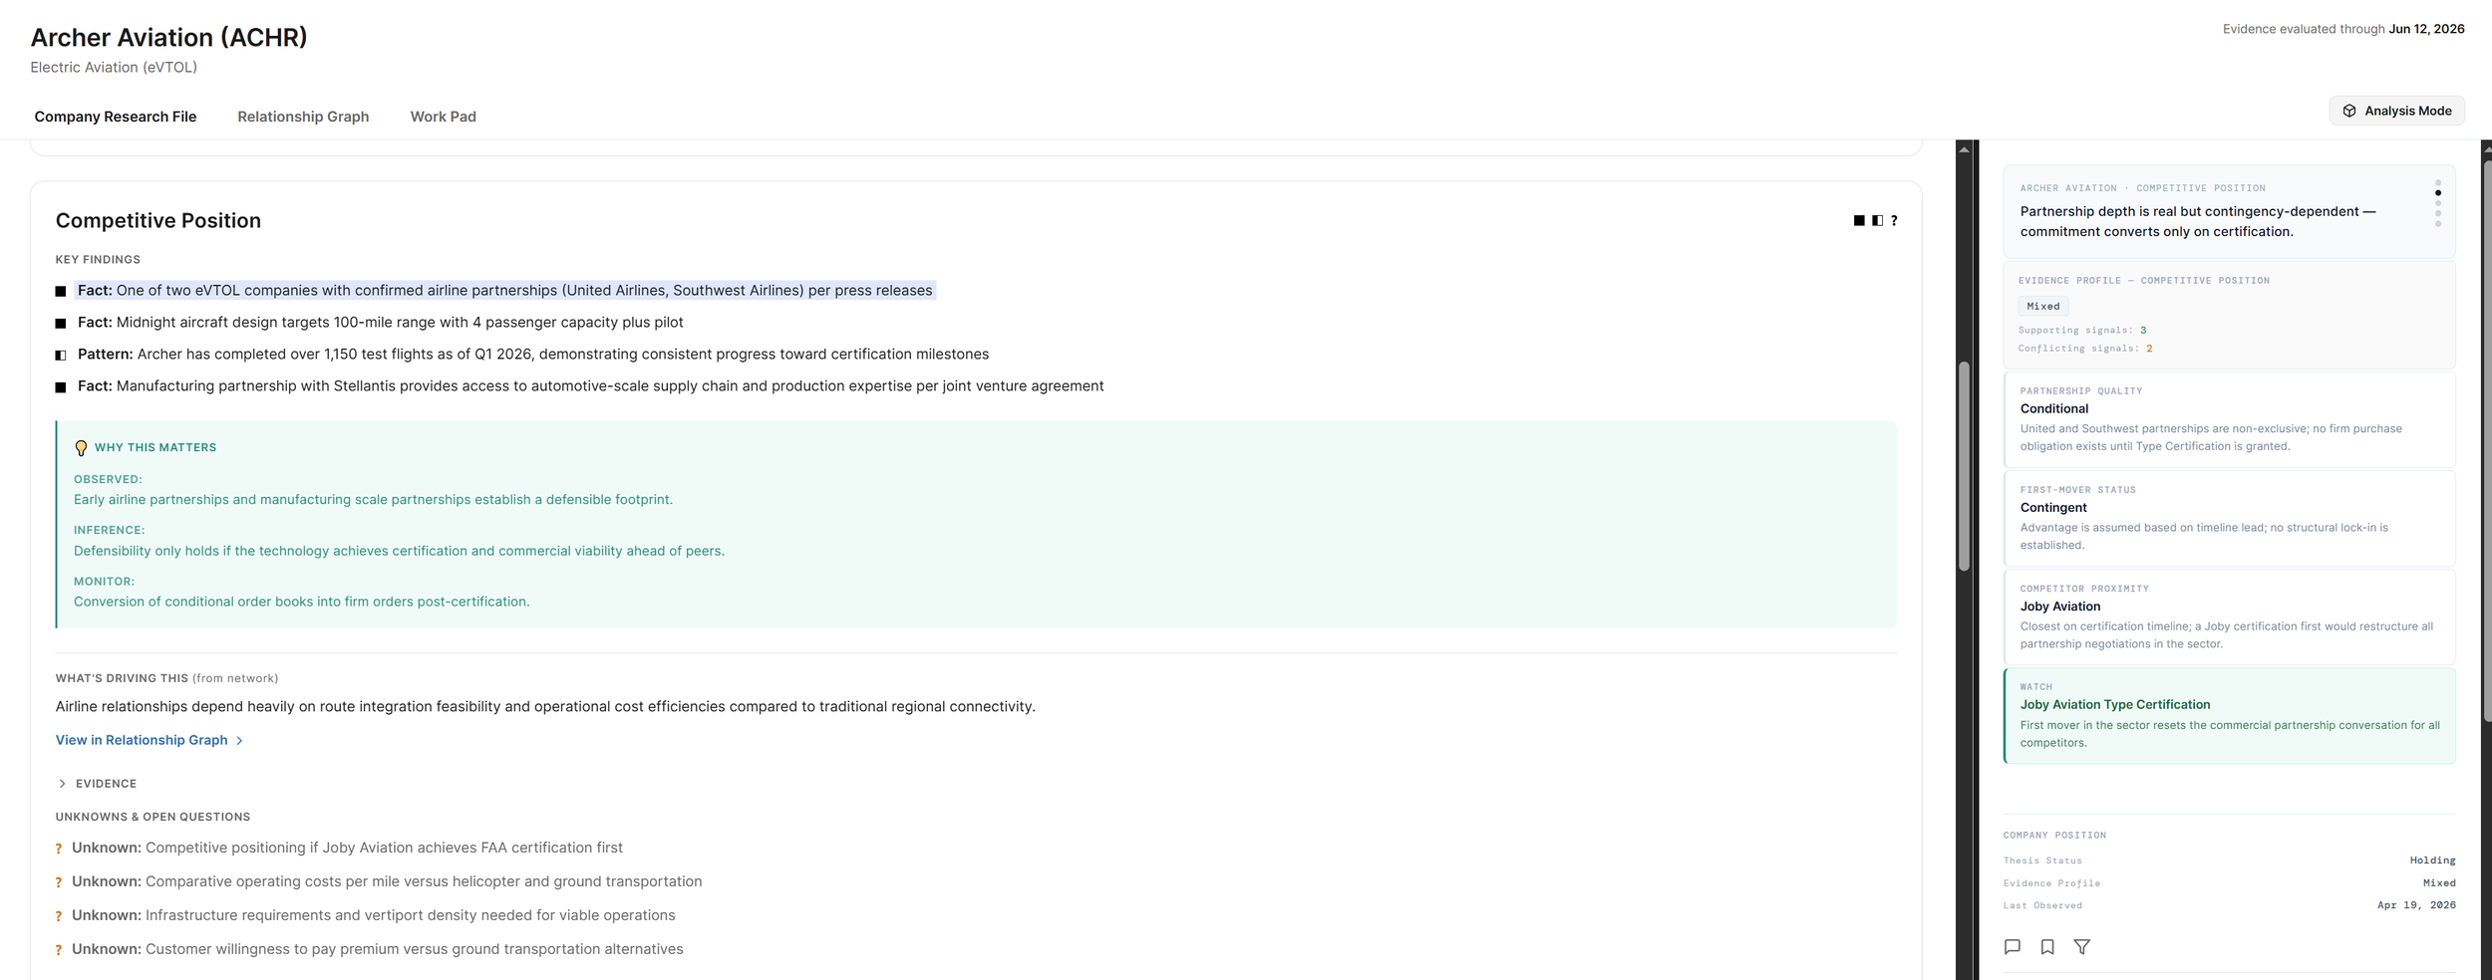Switch to the Relationship Graph tab
The width and height of the screenshot is (2492, 980).
303,117
